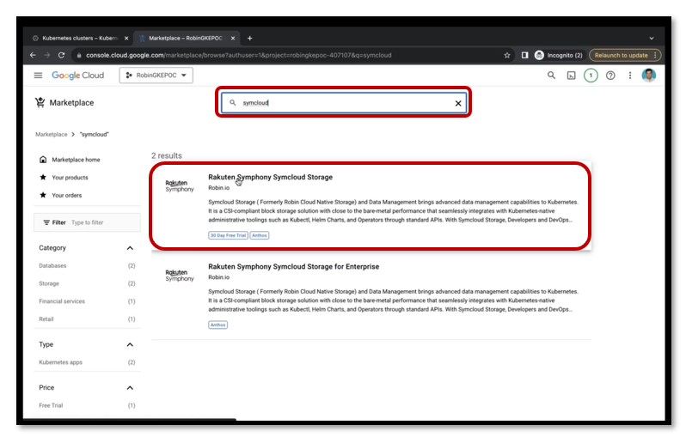Clear the symcloud search with X

pos(458,103)
